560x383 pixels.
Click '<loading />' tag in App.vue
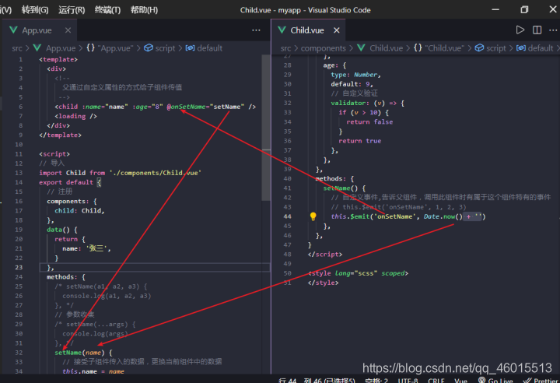pos(75,116)
